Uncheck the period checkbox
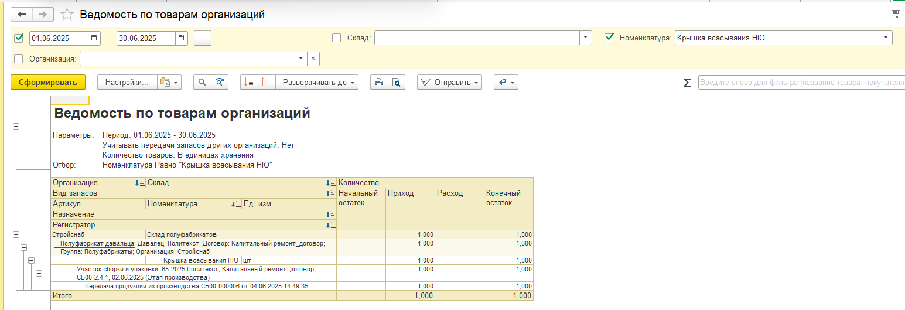This screenshot has height=310, width=905. 19,38
